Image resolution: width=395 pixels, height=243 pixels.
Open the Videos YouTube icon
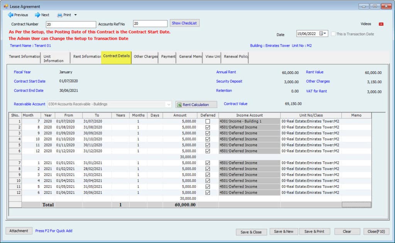tap(381, 24)
